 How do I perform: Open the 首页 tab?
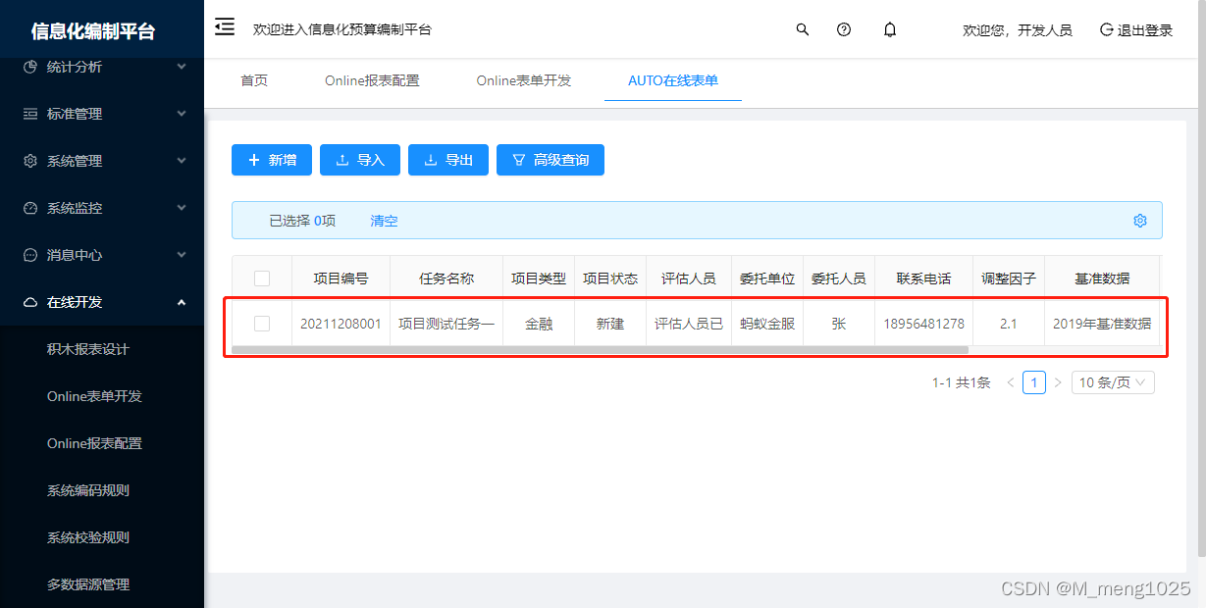click(253, 81)
